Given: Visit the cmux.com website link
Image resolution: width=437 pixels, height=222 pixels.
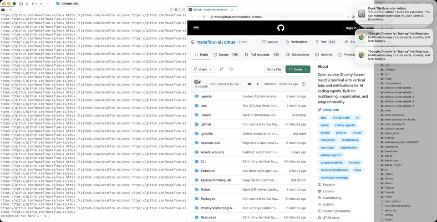Looking at the screenshot, I should 331,110.
